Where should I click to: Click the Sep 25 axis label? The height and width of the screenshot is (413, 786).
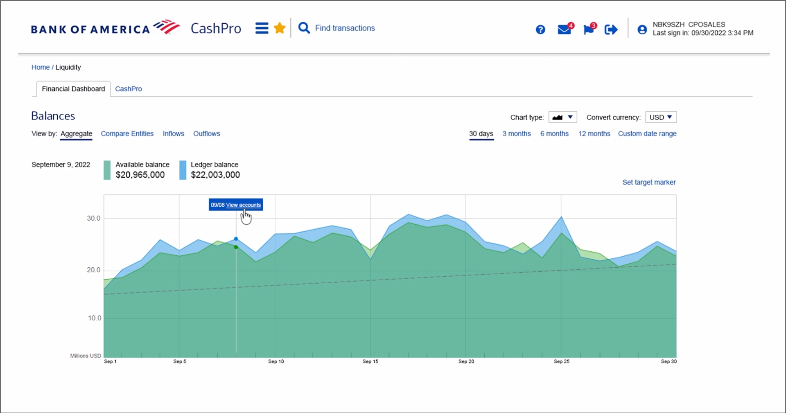click(x=562, y=361)
